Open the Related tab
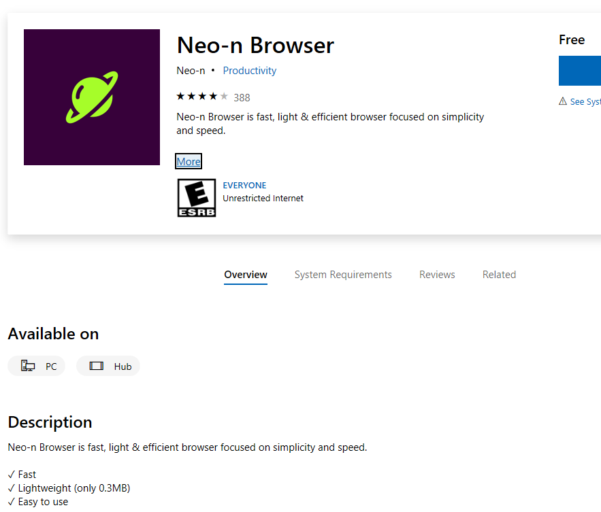Viewport: 601px width, 512px height. 499,275
